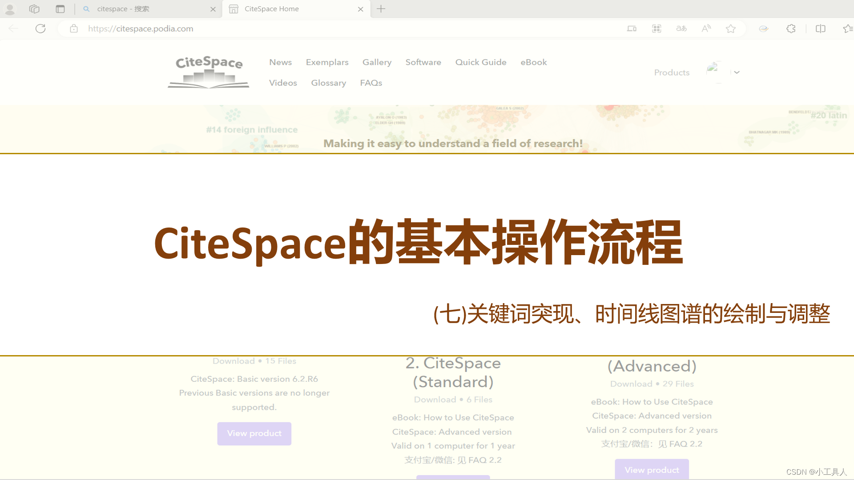Image resolution: width=854 pixels, height=480 pixels.
Task: Add page to favorites star icon
Action: coord(730,29)
